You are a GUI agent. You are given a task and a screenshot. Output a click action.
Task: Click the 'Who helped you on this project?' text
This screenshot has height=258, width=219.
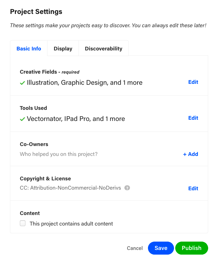coord(59,154)
